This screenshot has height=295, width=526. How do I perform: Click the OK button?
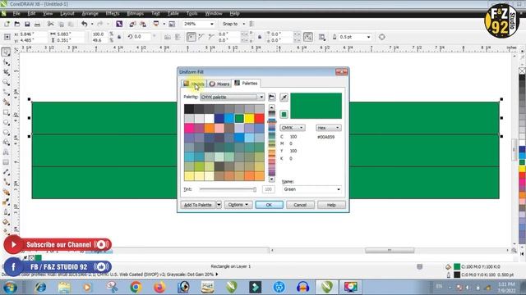point(269,205)
